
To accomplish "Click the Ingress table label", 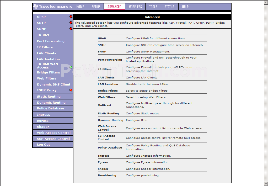I will pos(104,156).
